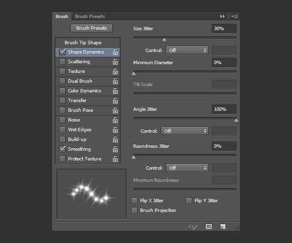The height and width of the screenshot is (243, 292).
Task: Toggle the lock icon for Color Dynamics
Action: [115, 91]
